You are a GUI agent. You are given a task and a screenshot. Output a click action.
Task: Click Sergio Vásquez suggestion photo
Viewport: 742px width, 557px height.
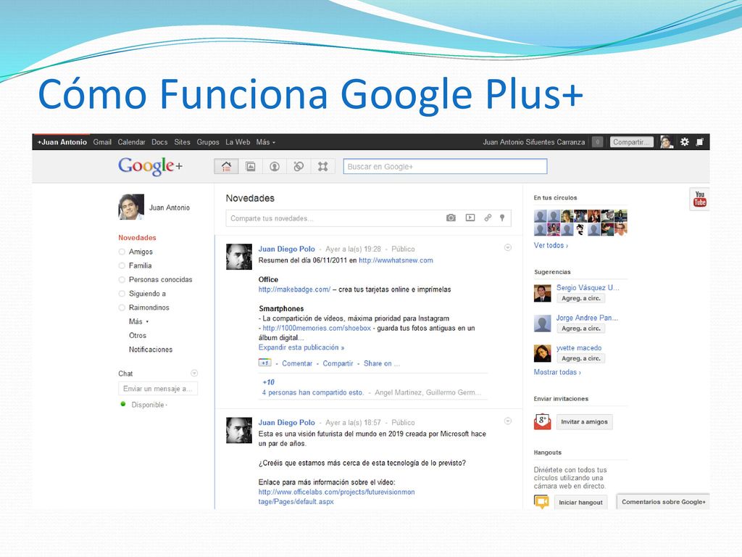542,293
